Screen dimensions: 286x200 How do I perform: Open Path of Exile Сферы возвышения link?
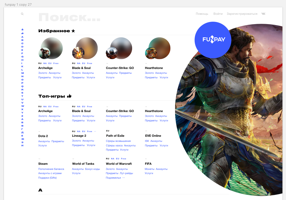[118, 141]
